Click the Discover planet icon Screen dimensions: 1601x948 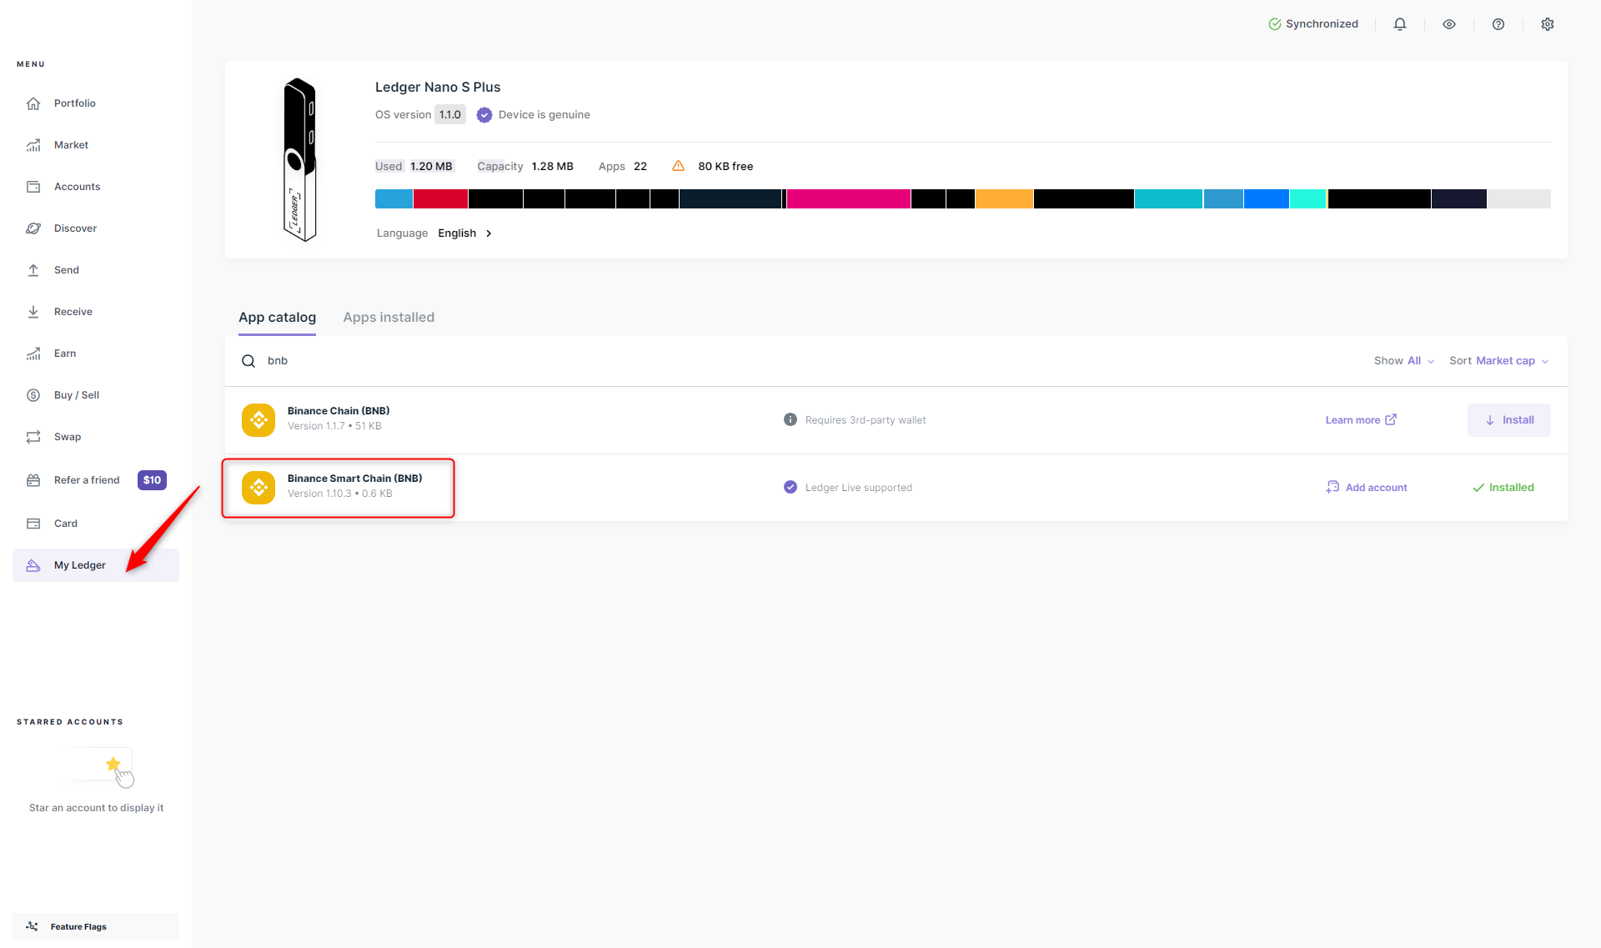[x=33, y=228]
